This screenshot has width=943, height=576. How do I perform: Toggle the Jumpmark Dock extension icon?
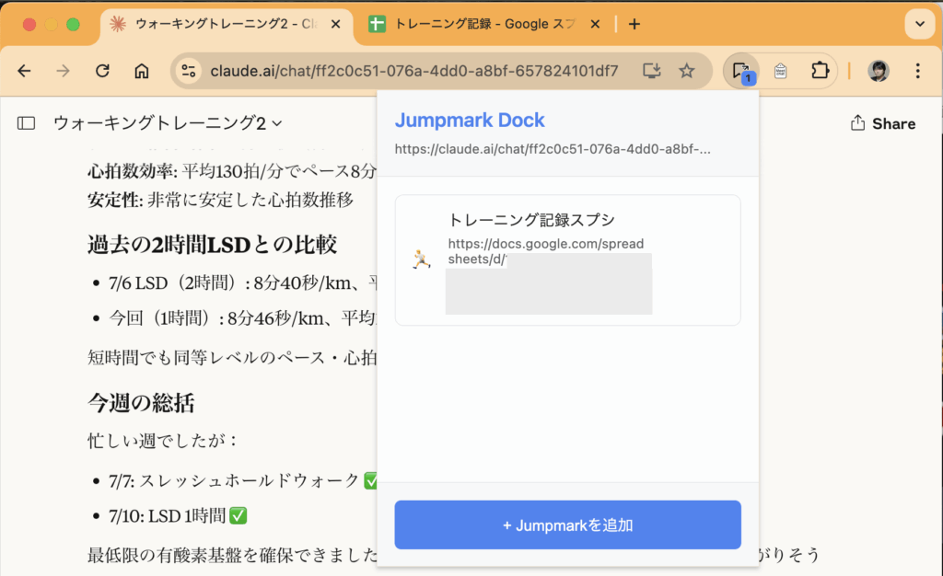tap(742, 72)
